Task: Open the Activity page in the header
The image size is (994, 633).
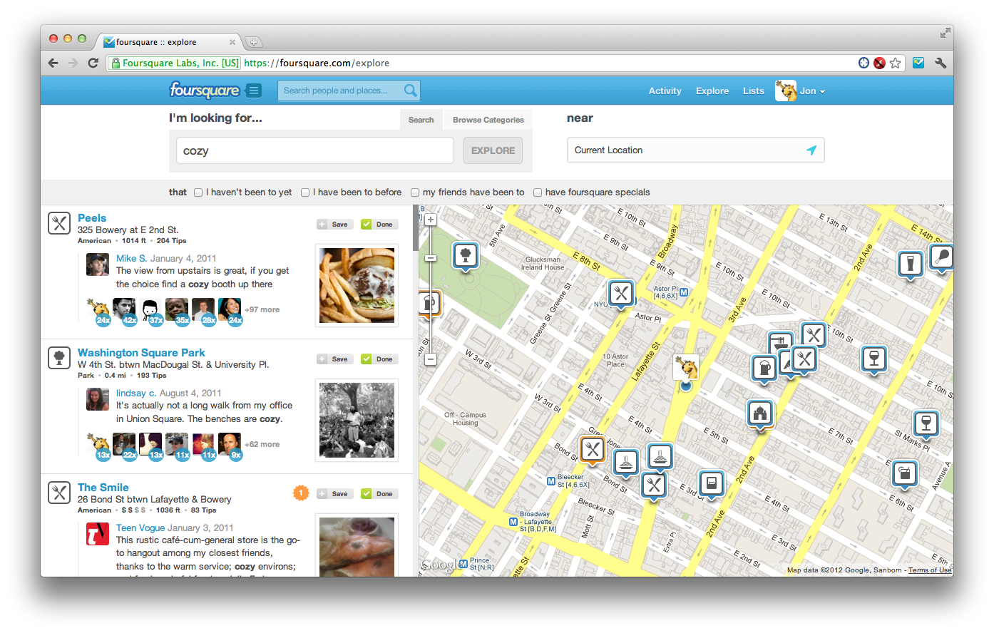Action: [x=665, y=91]
